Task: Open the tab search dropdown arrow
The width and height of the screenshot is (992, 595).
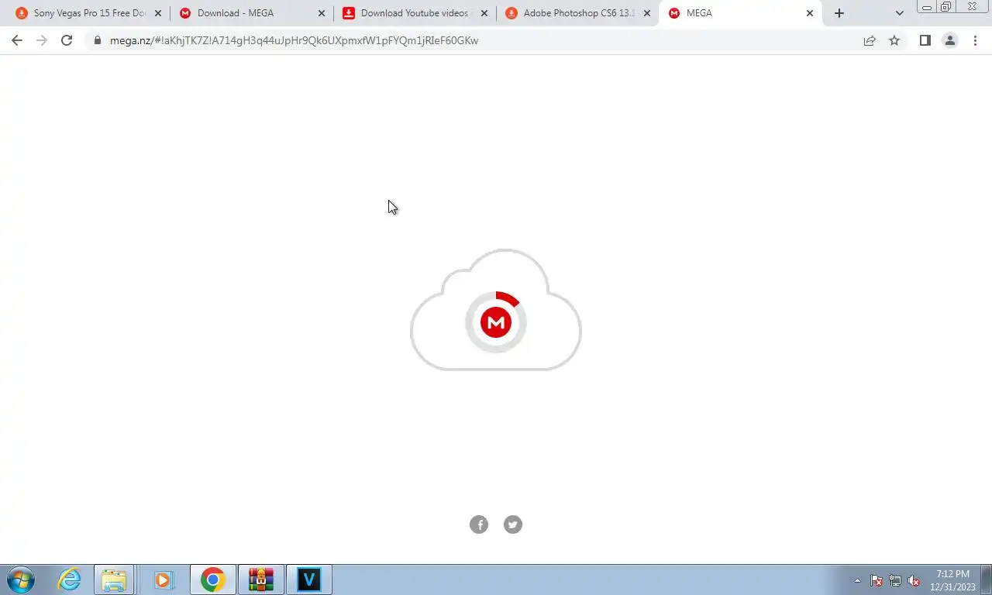Action: [899, 13]
